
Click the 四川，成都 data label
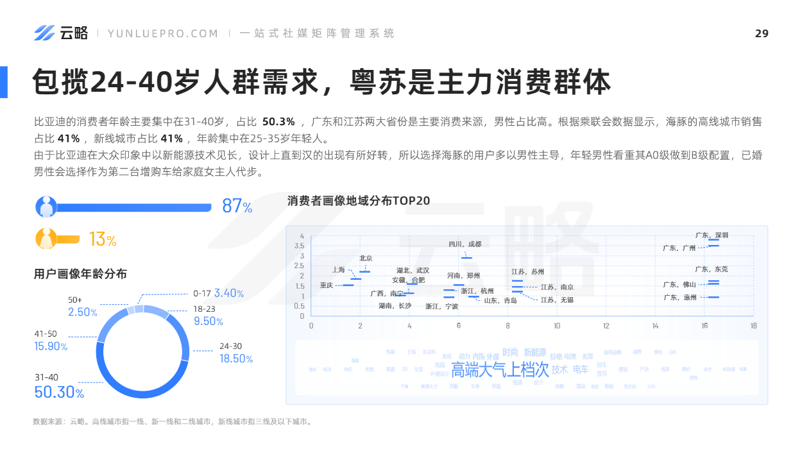pos(465,244)
